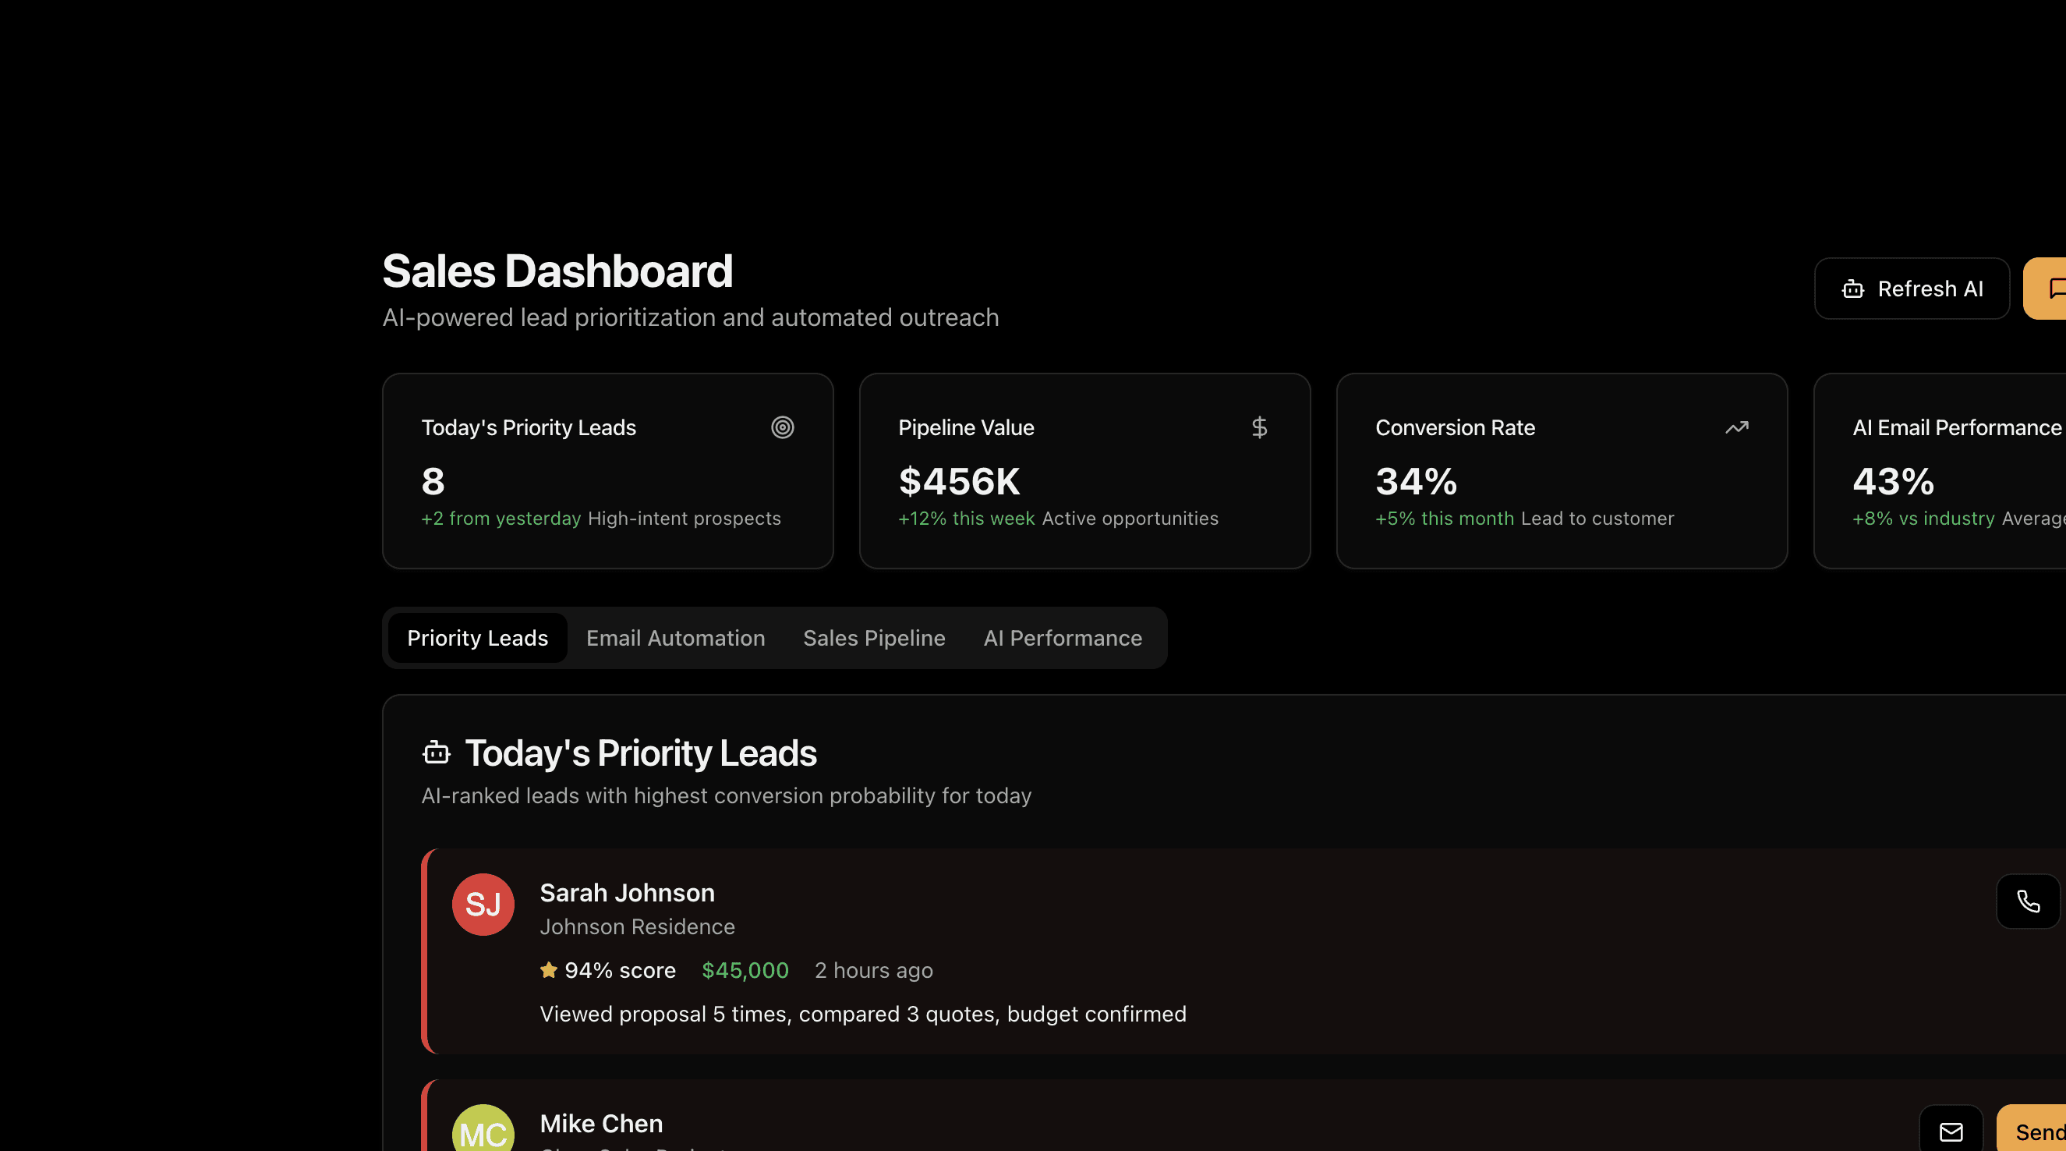Call Sarah Johnson using the phone icon
The height and width of the screenshot is (1151, 2066).
point(2028,901)
